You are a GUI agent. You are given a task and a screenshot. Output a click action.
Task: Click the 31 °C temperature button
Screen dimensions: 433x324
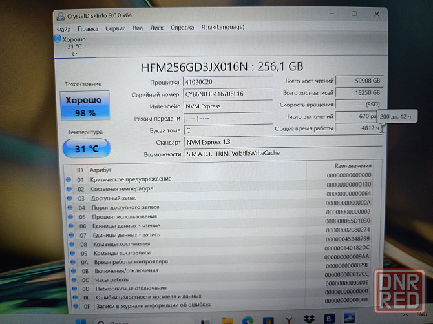(x=87, y=148)
